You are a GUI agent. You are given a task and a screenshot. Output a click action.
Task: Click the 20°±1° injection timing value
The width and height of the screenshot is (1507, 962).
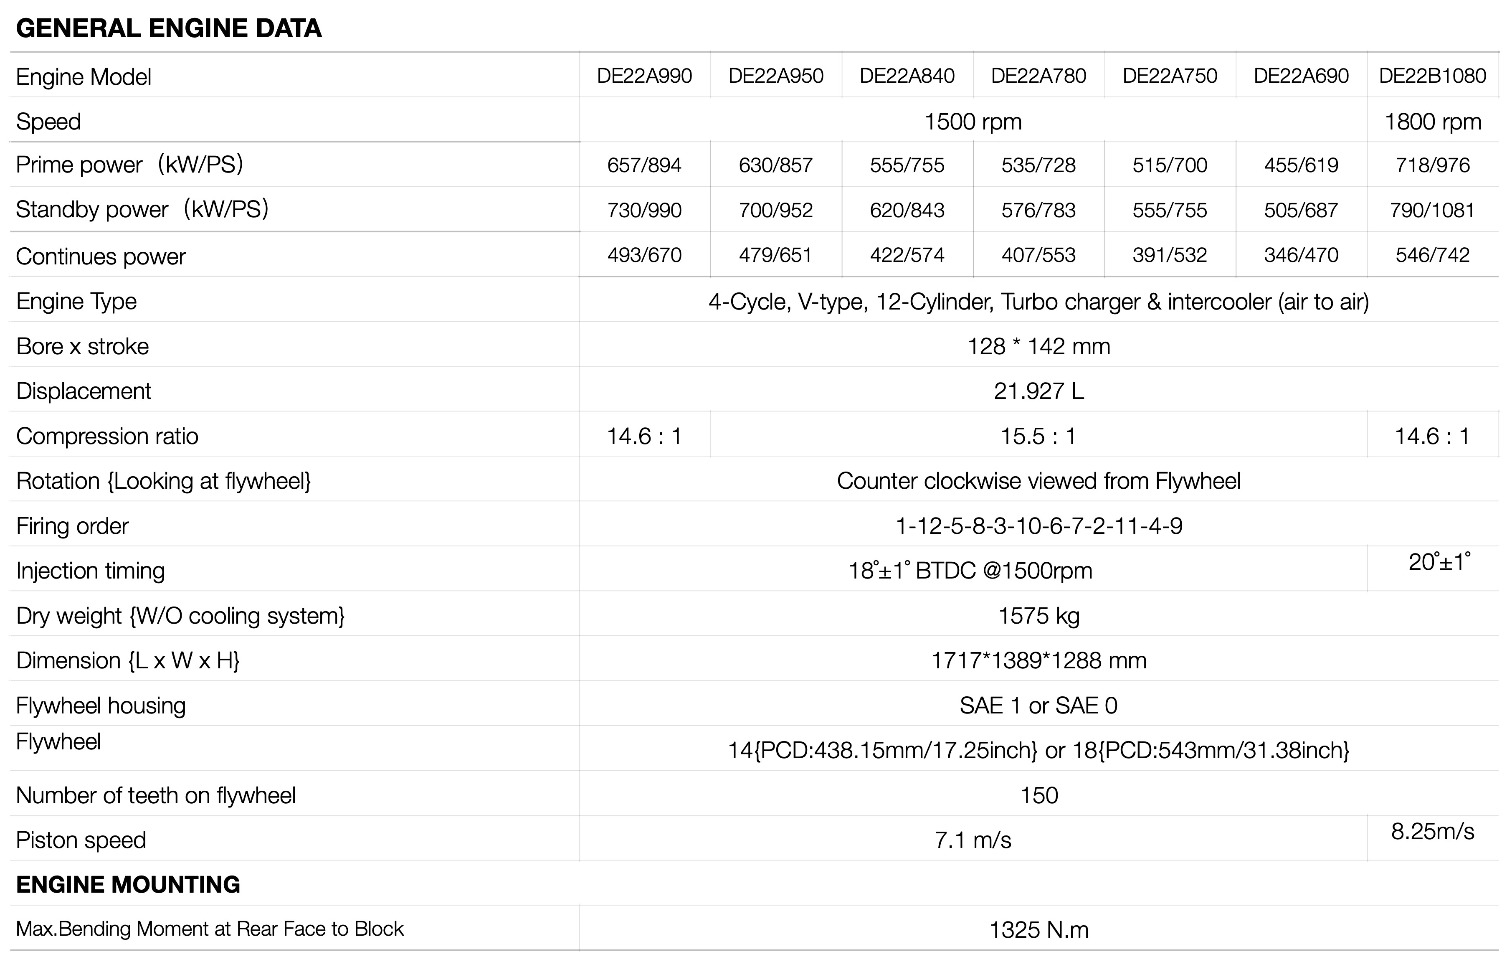[x=1439, y=561]
